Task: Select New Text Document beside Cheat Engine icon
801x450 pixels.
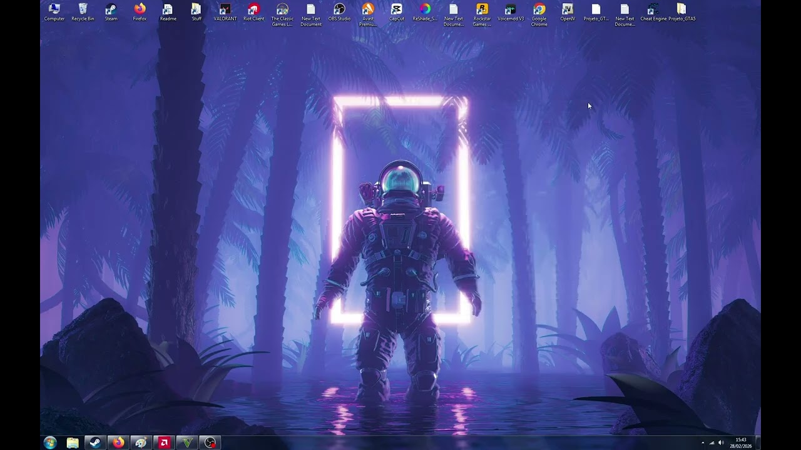Action: click(x=625, y=15)
